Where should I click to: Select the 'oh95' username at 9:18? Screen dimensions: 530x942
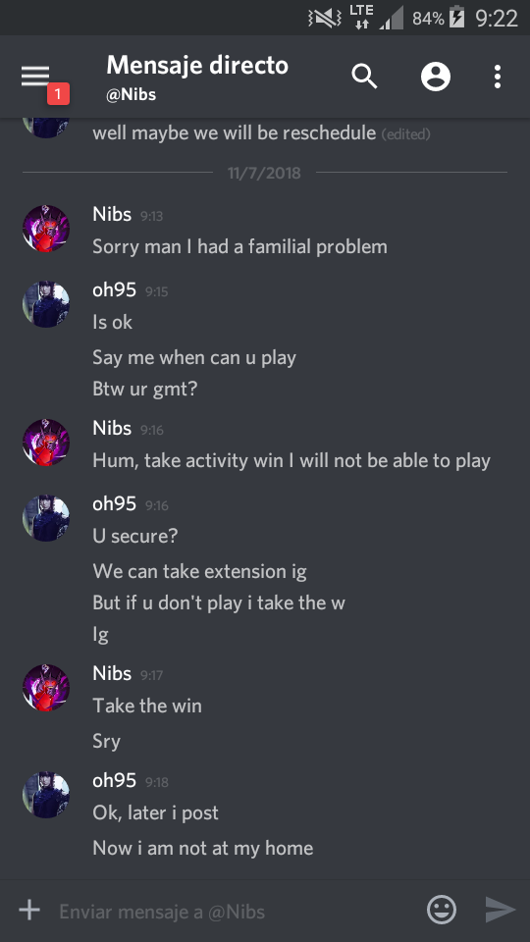(x=114, y=780)
